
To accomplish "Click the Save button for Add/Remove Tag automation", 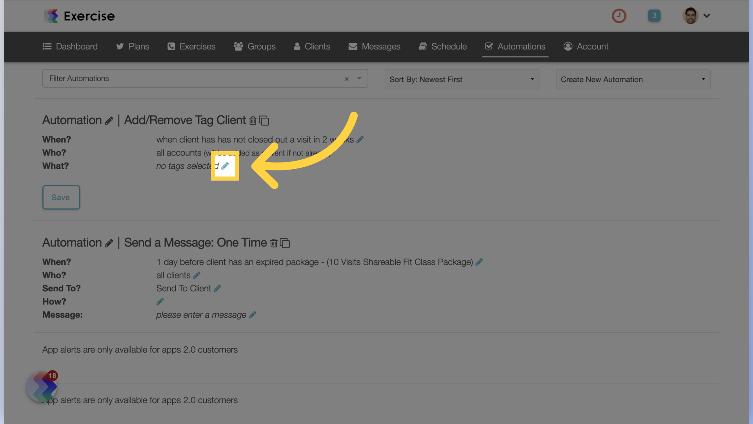I will [61, 197].
